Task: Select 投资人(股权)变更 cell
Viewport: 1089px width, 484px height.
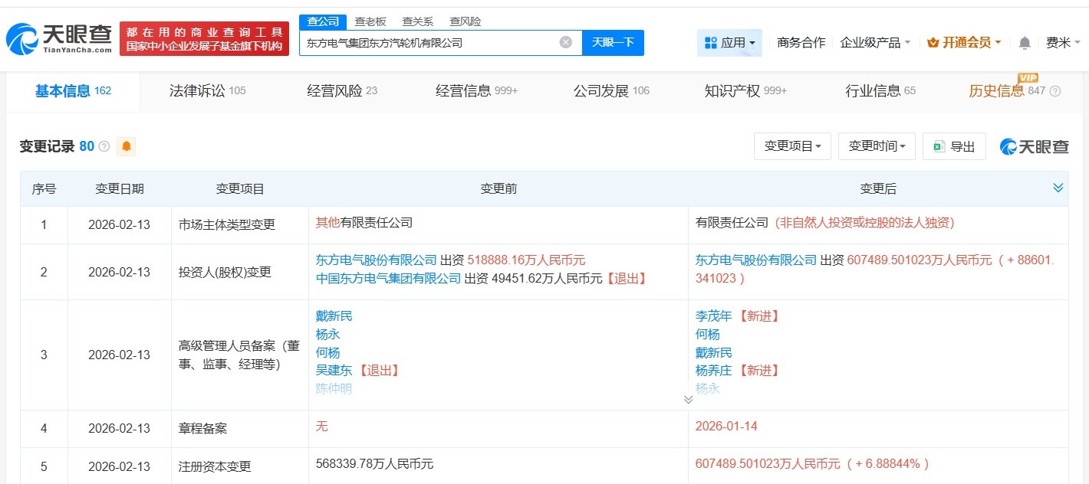Action: 240,272
